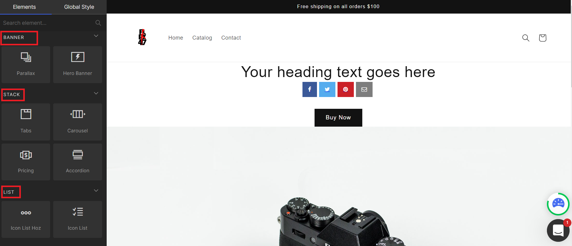Open the Catalog menu link
This screenshot has width=572, height=246.
[x=202, y=38]
